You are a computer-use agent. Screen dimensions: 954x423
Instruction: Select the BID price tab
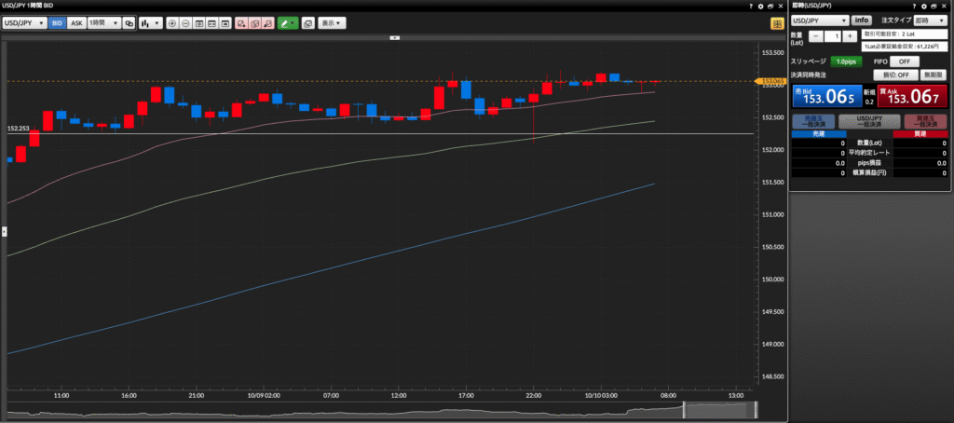(56, 22)
